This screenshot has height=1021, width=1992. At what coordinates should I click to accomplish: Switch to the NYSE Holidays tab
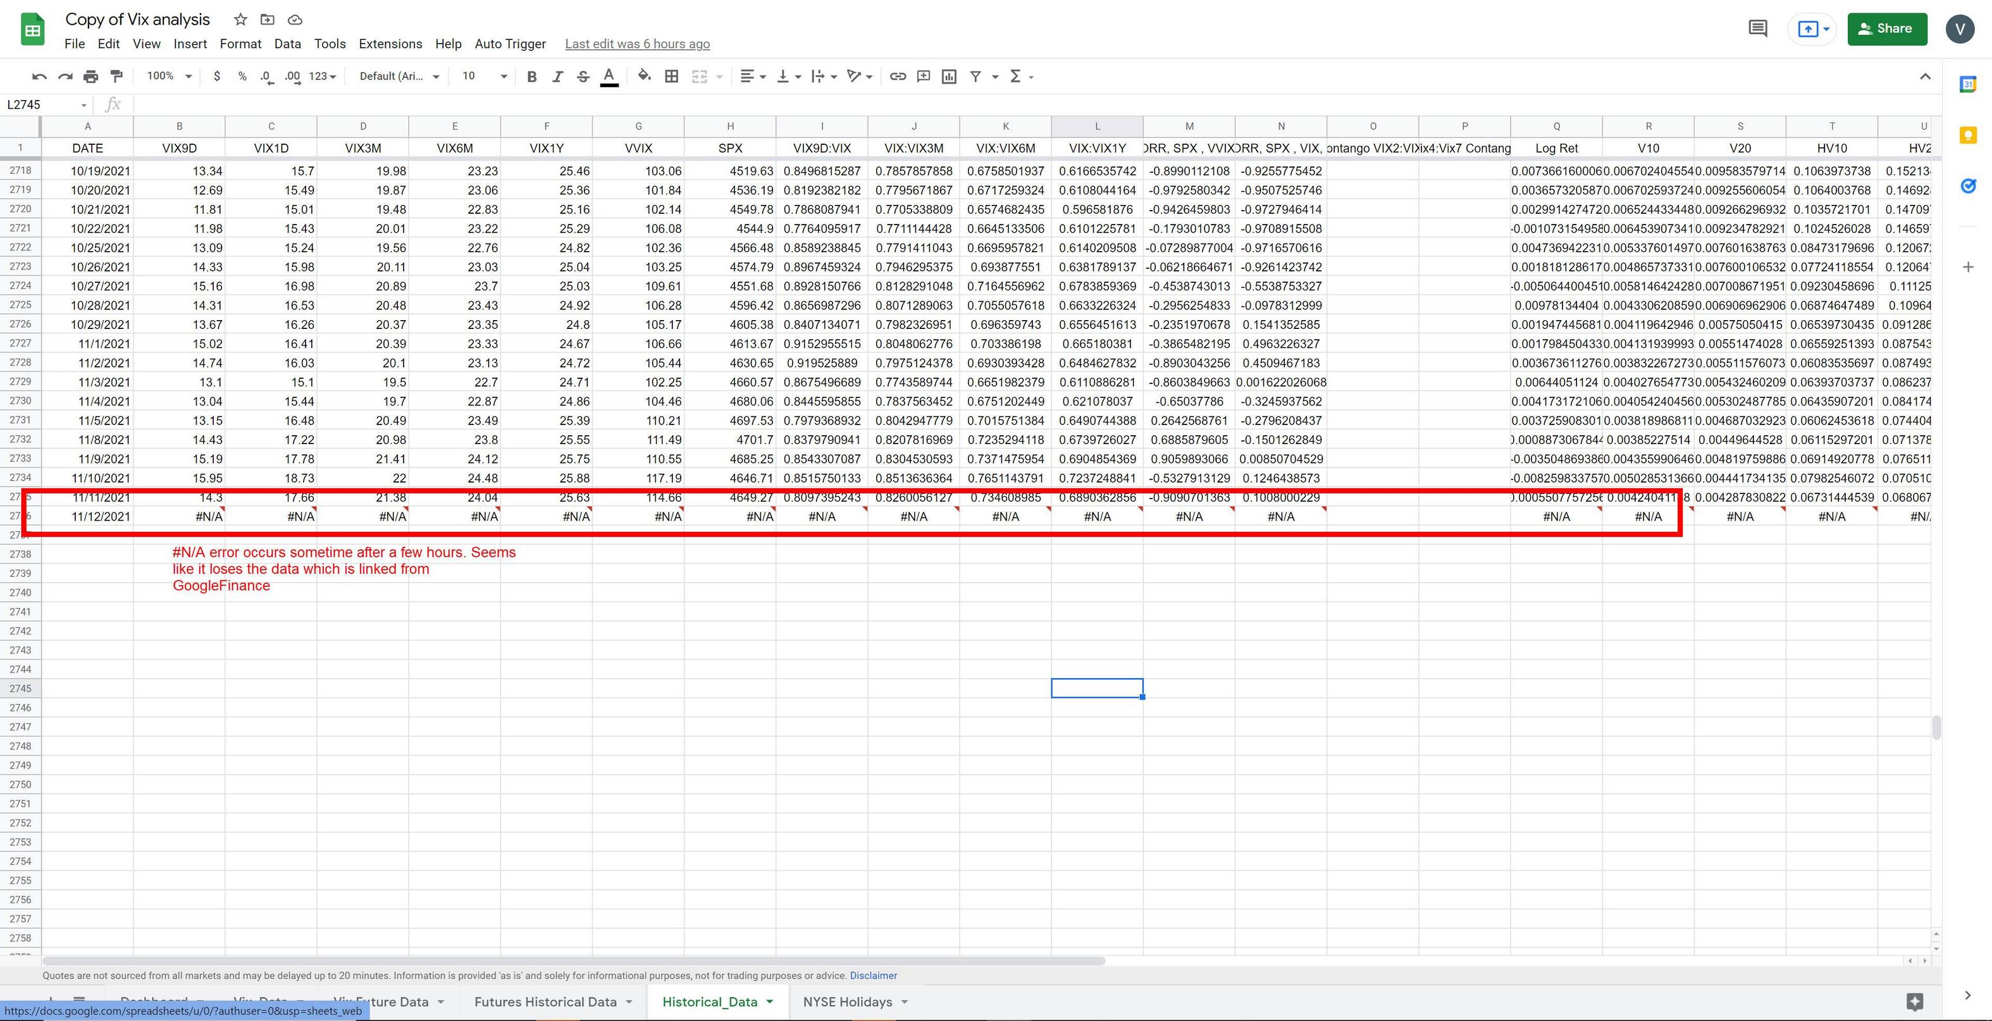tap(848, 1001)
